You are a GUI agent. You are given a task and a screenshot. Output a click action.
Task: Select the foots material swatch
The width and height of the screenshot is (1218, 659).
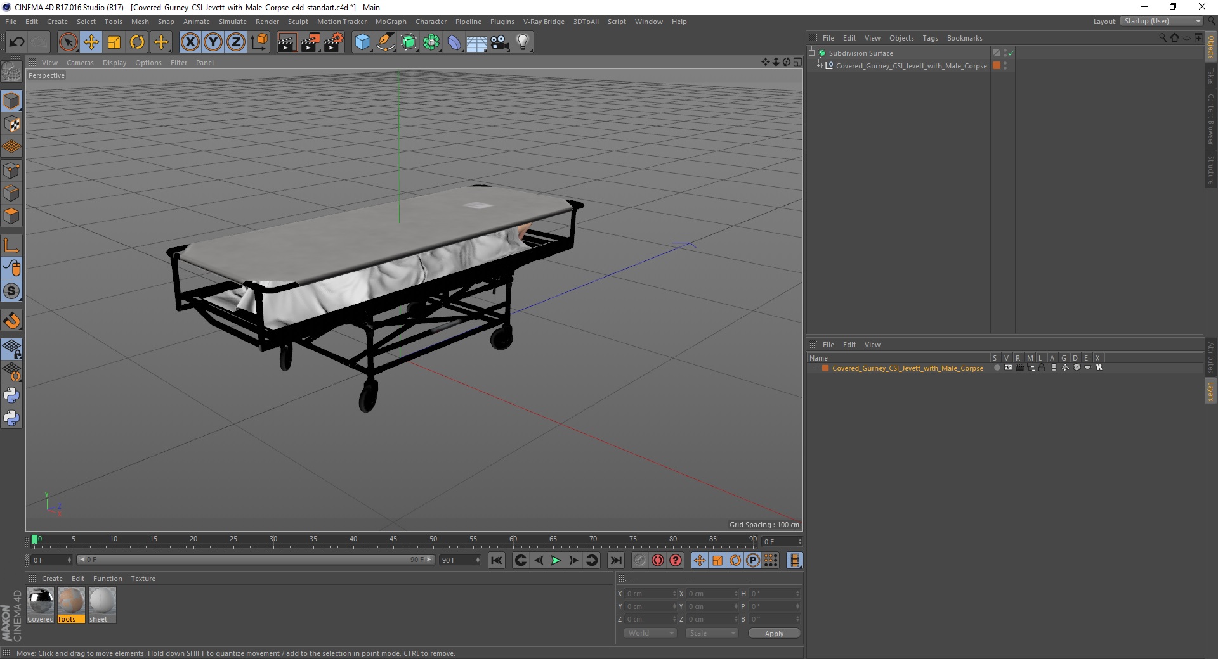click(x=71, y=605)
